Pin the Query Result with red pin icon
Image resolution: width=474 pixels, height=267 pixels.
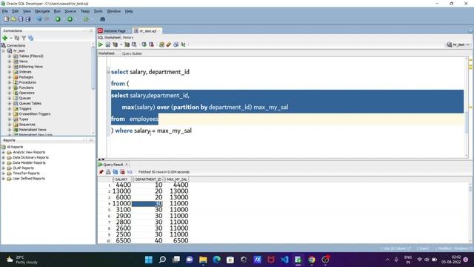101,172
